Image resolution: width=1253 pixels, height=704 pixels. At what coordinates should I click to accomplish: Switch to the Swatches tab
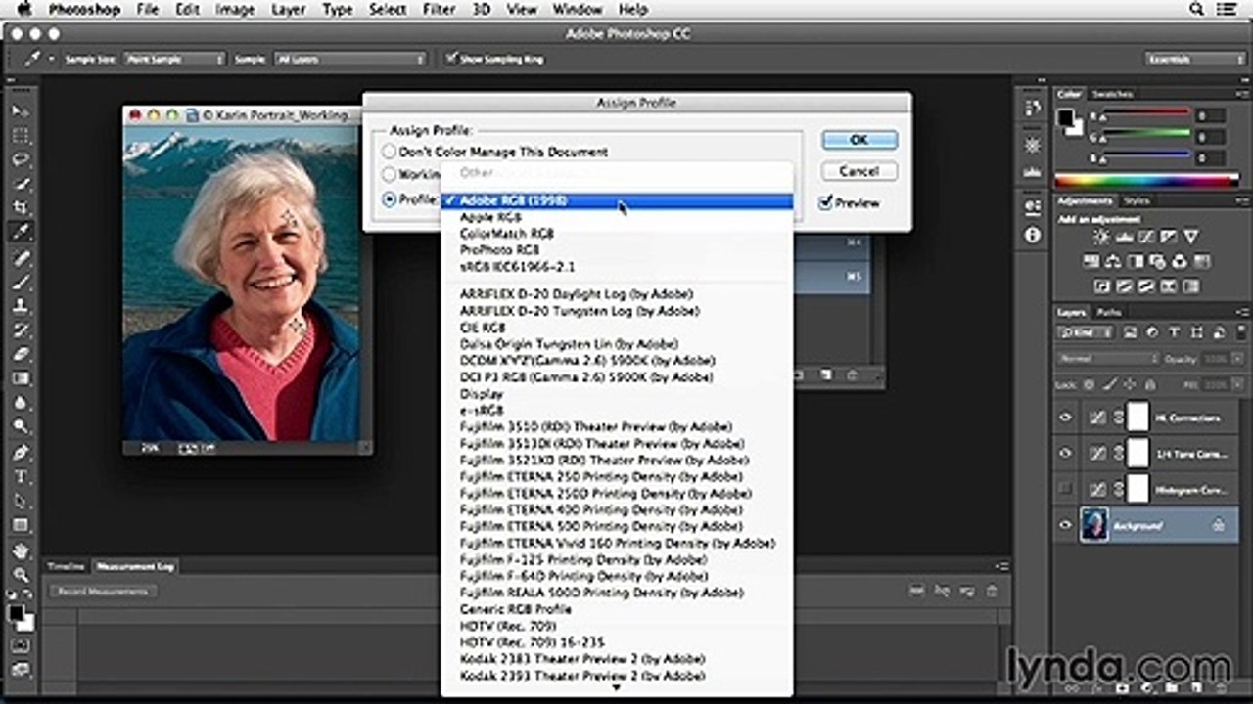(x=1112, y=94)
